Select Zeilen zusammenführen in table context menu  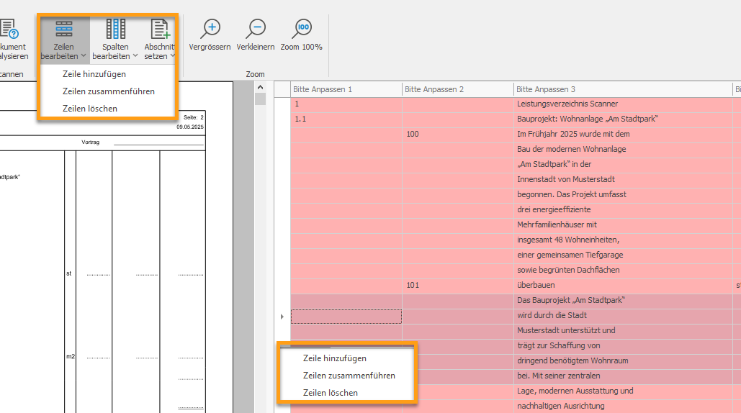(x=349, y=376)
